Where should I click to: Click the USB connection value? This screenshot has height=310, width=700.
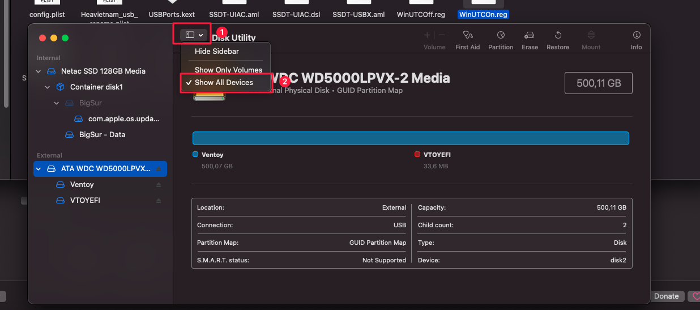400,225
